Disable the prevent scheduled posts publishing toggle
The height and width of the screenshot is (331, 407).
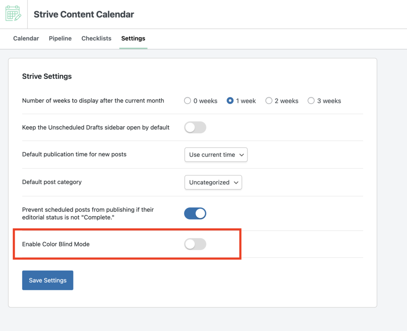195,213
